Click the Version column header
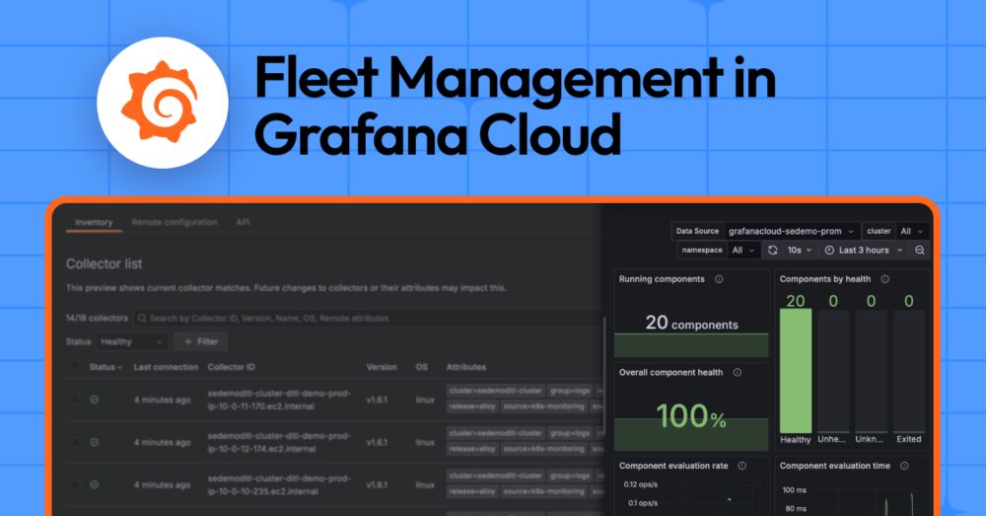Image resolution: width=986 pixels, height=516 pixels. coord(382,367)
